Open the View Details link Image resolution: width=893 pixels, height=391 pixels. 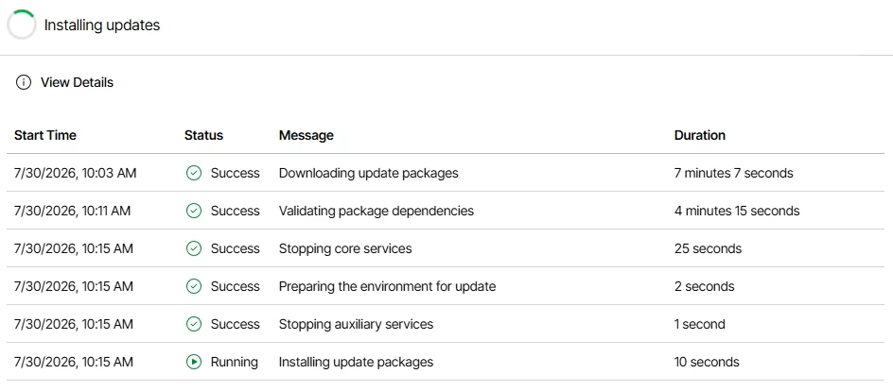point(77,82)
